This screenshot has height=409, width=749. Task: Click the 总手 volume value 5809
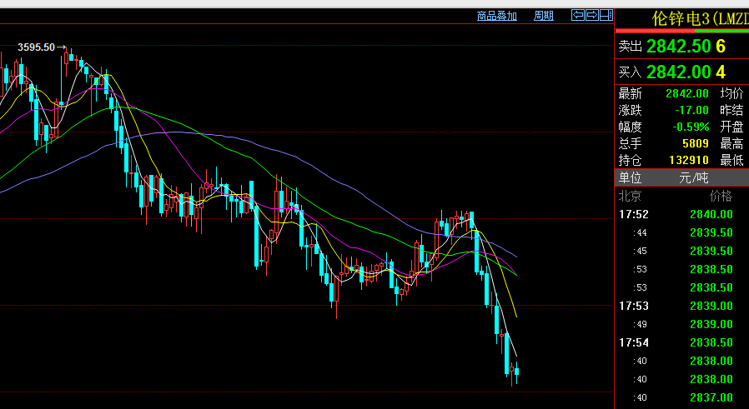pos(695,143)
